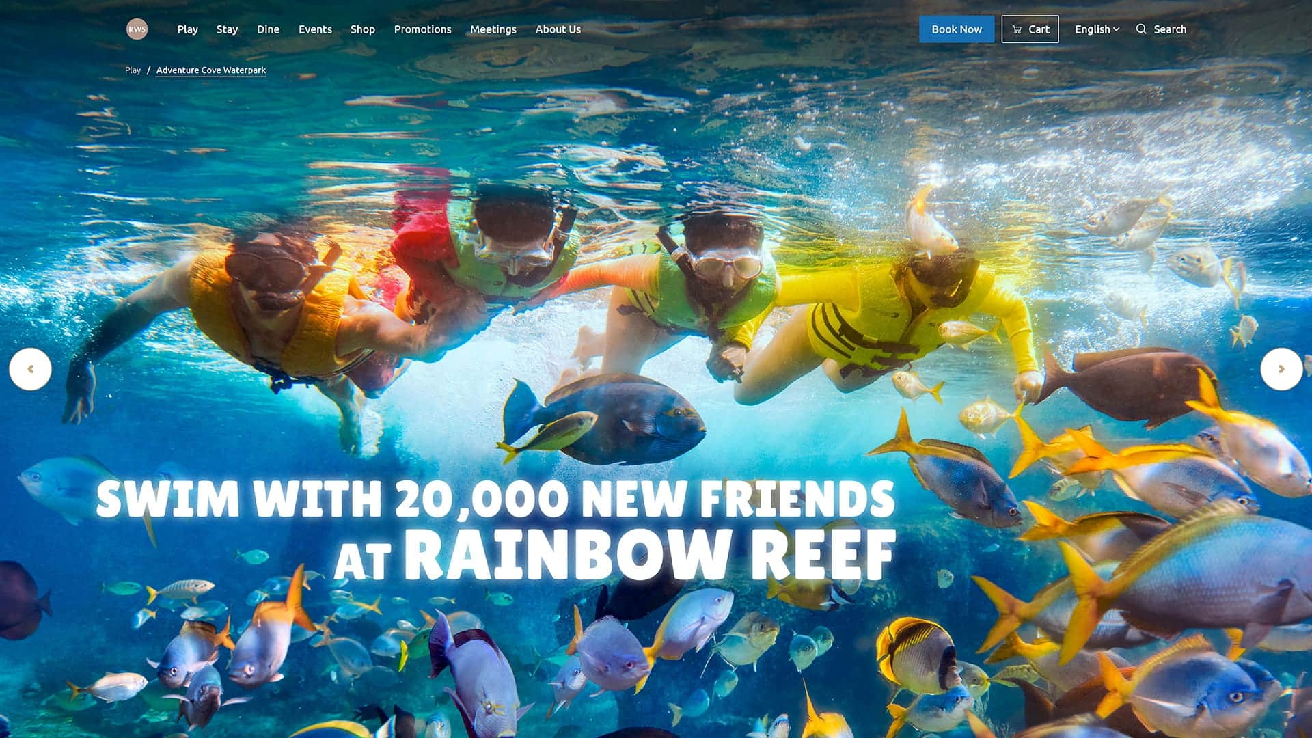Click the shopping cart icon
The height and width of the screenshot is (738, 1312).
point(1017,29)
